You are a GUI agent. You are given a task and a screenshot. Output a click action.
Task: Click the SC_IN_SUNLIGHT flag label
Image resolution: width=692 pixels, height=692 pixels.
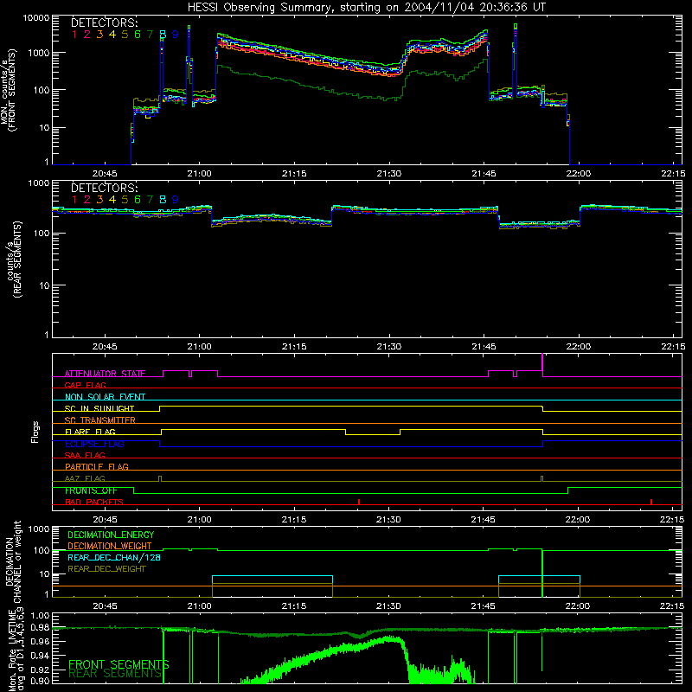(x=99, y=408)
